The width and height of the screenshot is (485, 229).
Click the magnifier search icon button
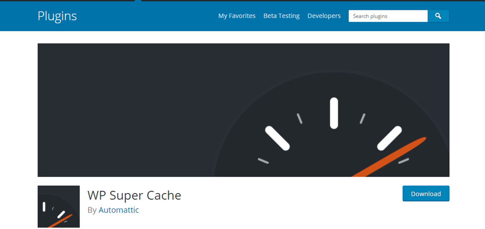click(x=438, y=16)
